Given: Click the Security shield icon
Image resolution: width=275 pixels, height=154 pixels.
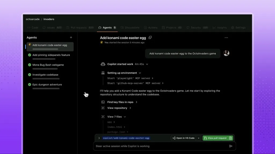Looking at the screenshot, I should [x=188, y=28].
